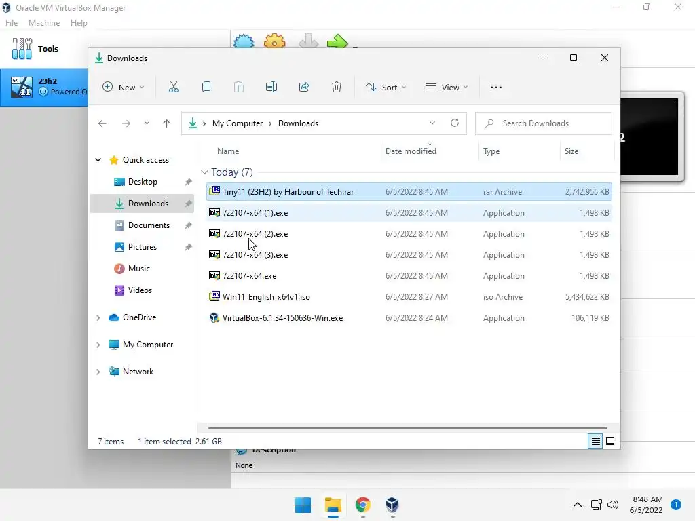Screen dimensions: 695x521
Task: Go forward with the right arrow
Action: click(x=126, y=123)
